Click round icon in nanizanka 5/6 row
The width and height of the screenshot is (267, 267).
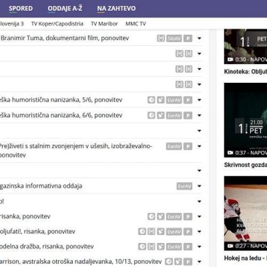[x=151, y=100]
